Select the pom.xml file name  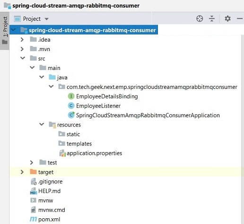[x=49, y=219]
